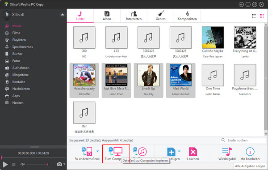The width and height of the screenshot is (268, 170).
Task: Open the Fotos section
Action: pyautogui.click(x=16, y=61)
